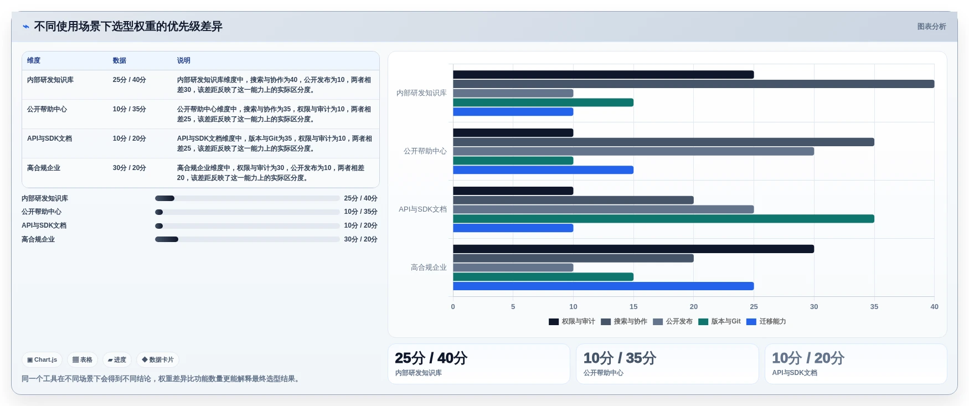Toggle the 版本与Git legend entry

coord(719,321)
